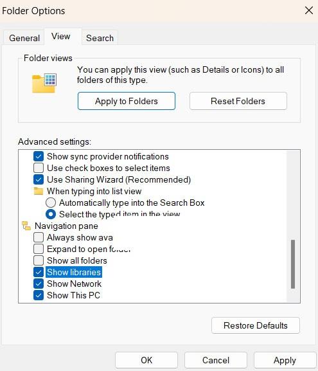Click the Advanced settings scrollbar thumb
Image resolution: width=318 pixels, height=371 pixels.
pyautogui.click(x=293, y=264)
